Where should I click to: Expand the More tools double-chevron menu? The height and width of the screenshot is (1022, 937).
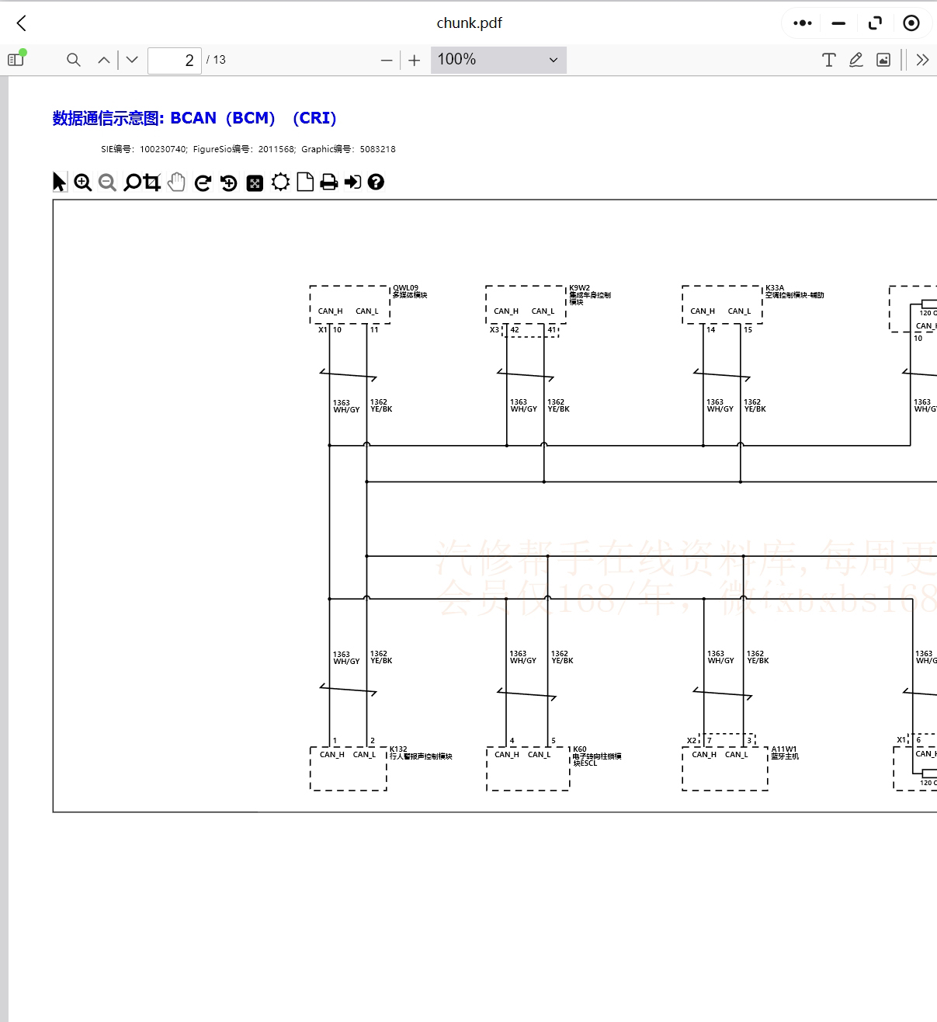[922, 59]
